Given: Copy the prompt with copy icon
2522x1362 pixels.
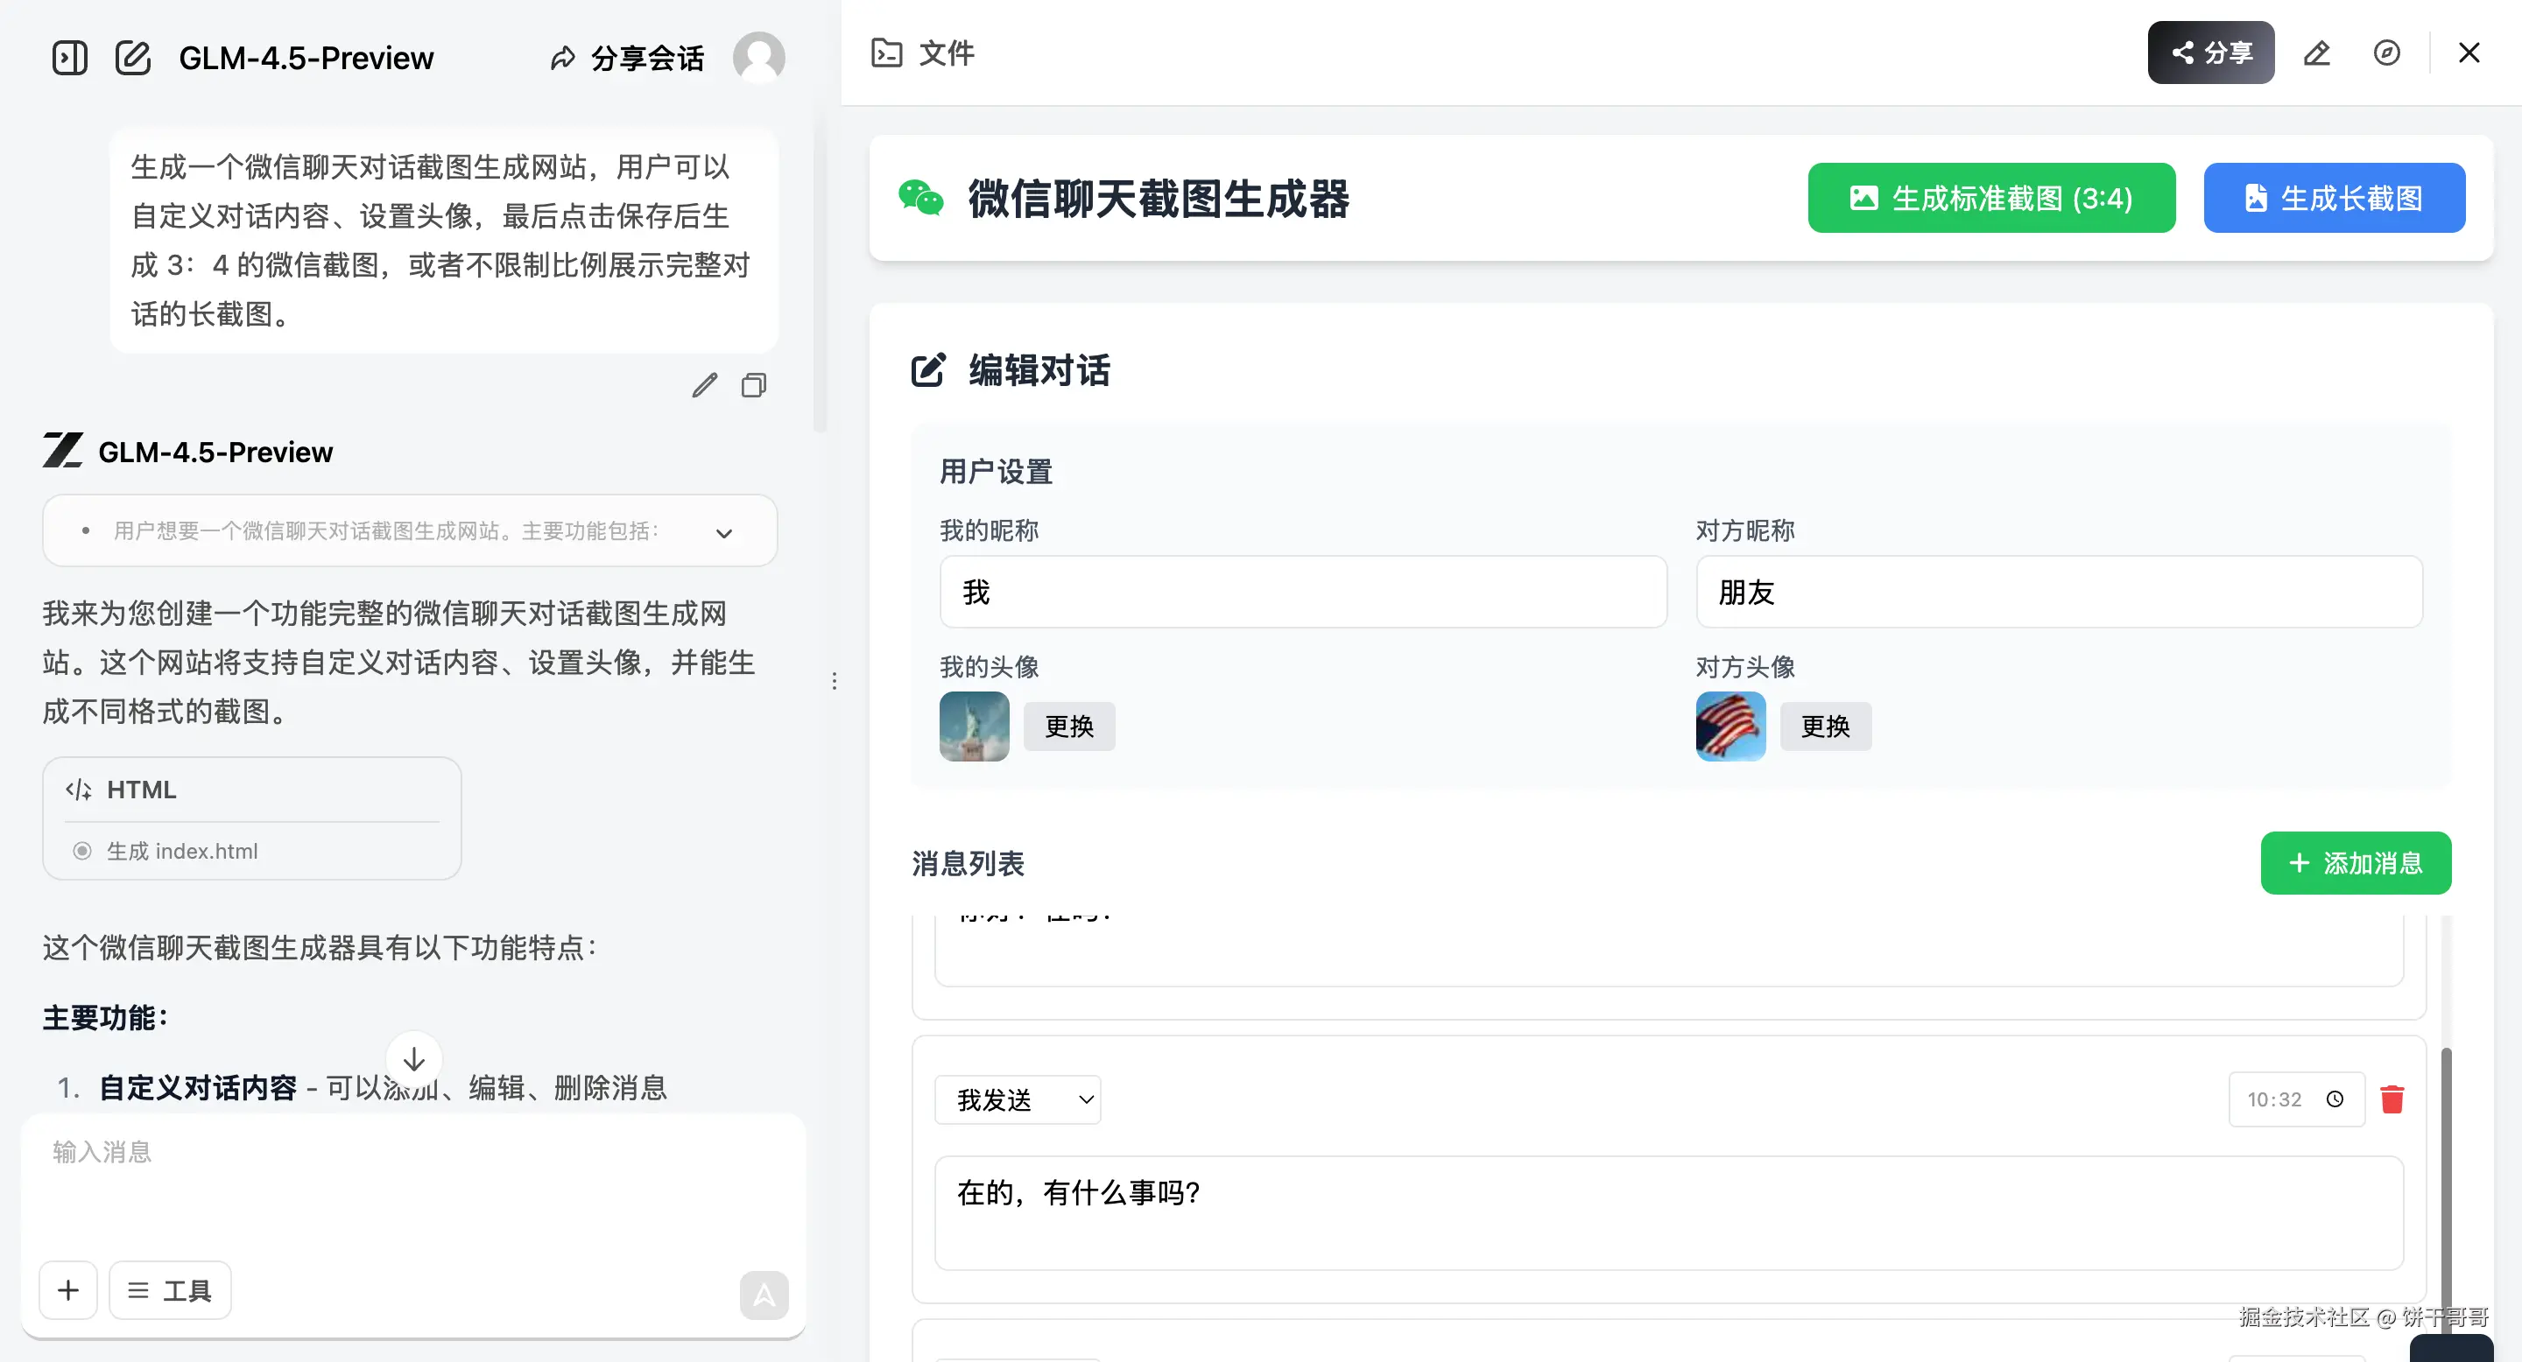Looking at the screenshot, I should point(753,385).
